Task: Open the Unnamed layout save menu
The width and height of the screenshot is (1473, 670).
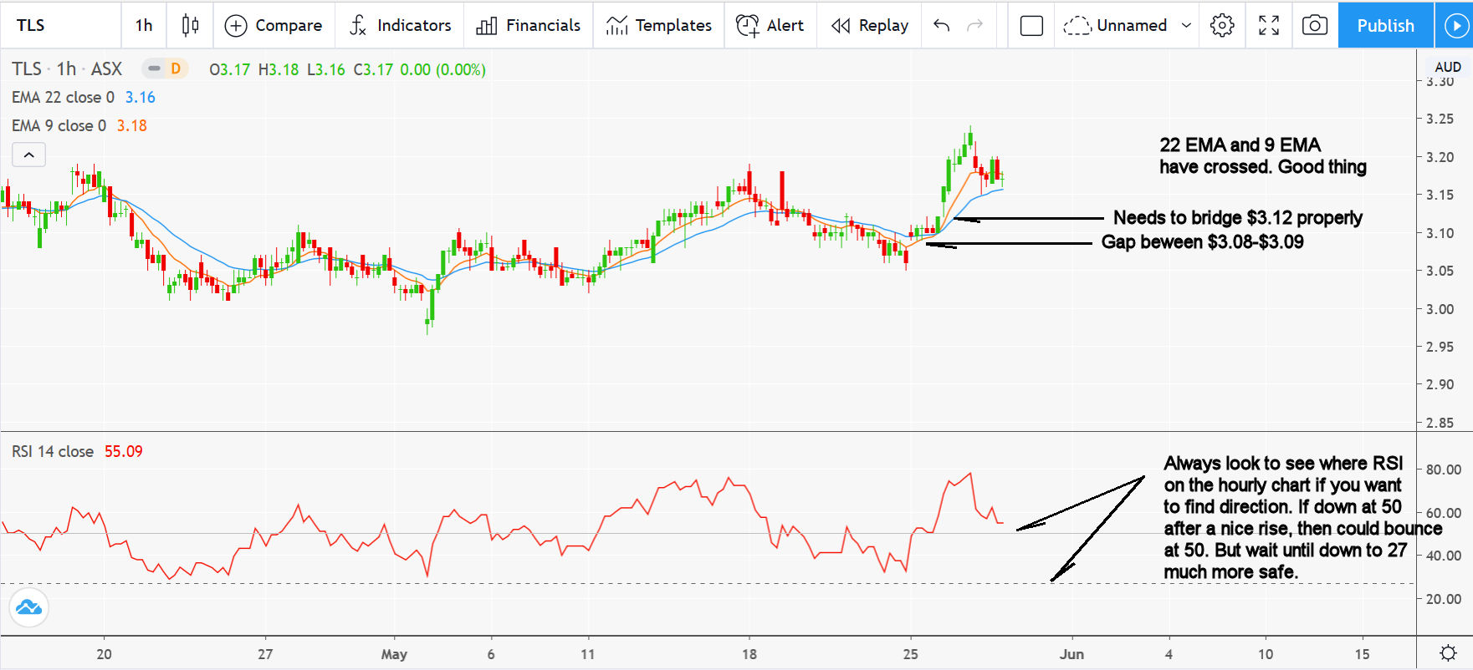Action: (1117, 25)
